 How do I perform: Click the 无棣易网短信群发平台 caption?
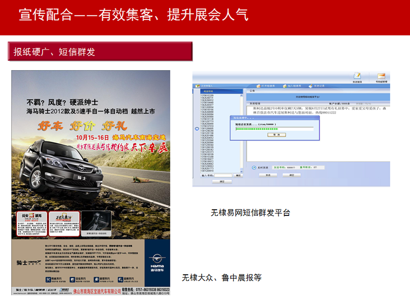(x=251, y=213)
